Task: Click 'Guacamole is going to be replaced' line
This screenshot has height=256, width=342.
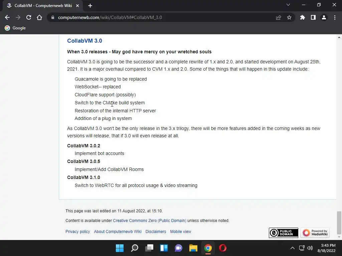Action: click(111, 79)
